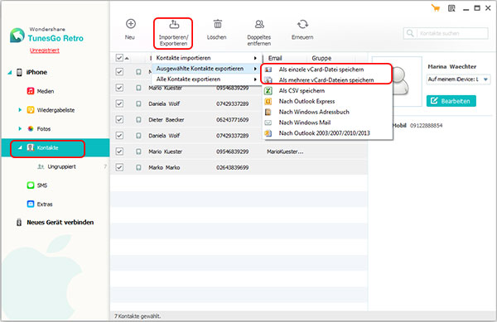Image resolution: width=497 pixels, height=322 pixels.
Task: Click the iPhone device icon
Action: tap(19, 72)
